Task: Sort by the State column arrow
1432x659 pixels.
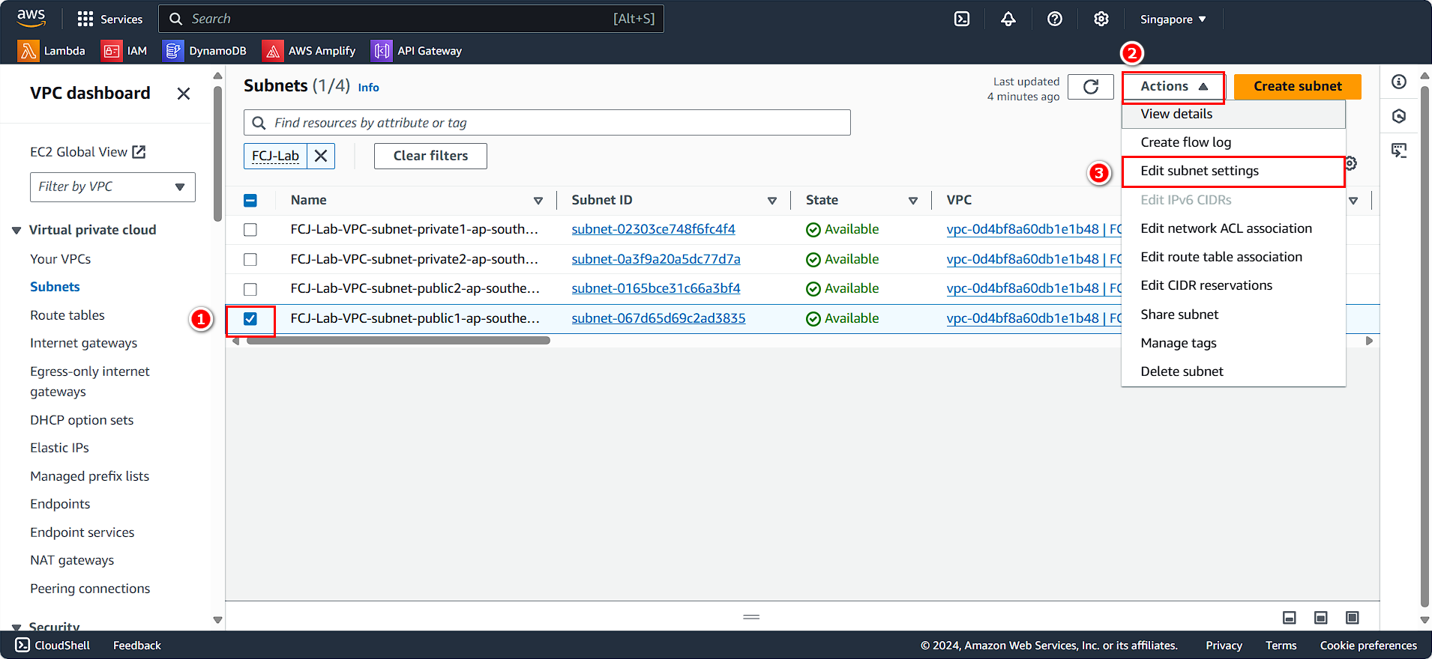Action: point(913,201)
